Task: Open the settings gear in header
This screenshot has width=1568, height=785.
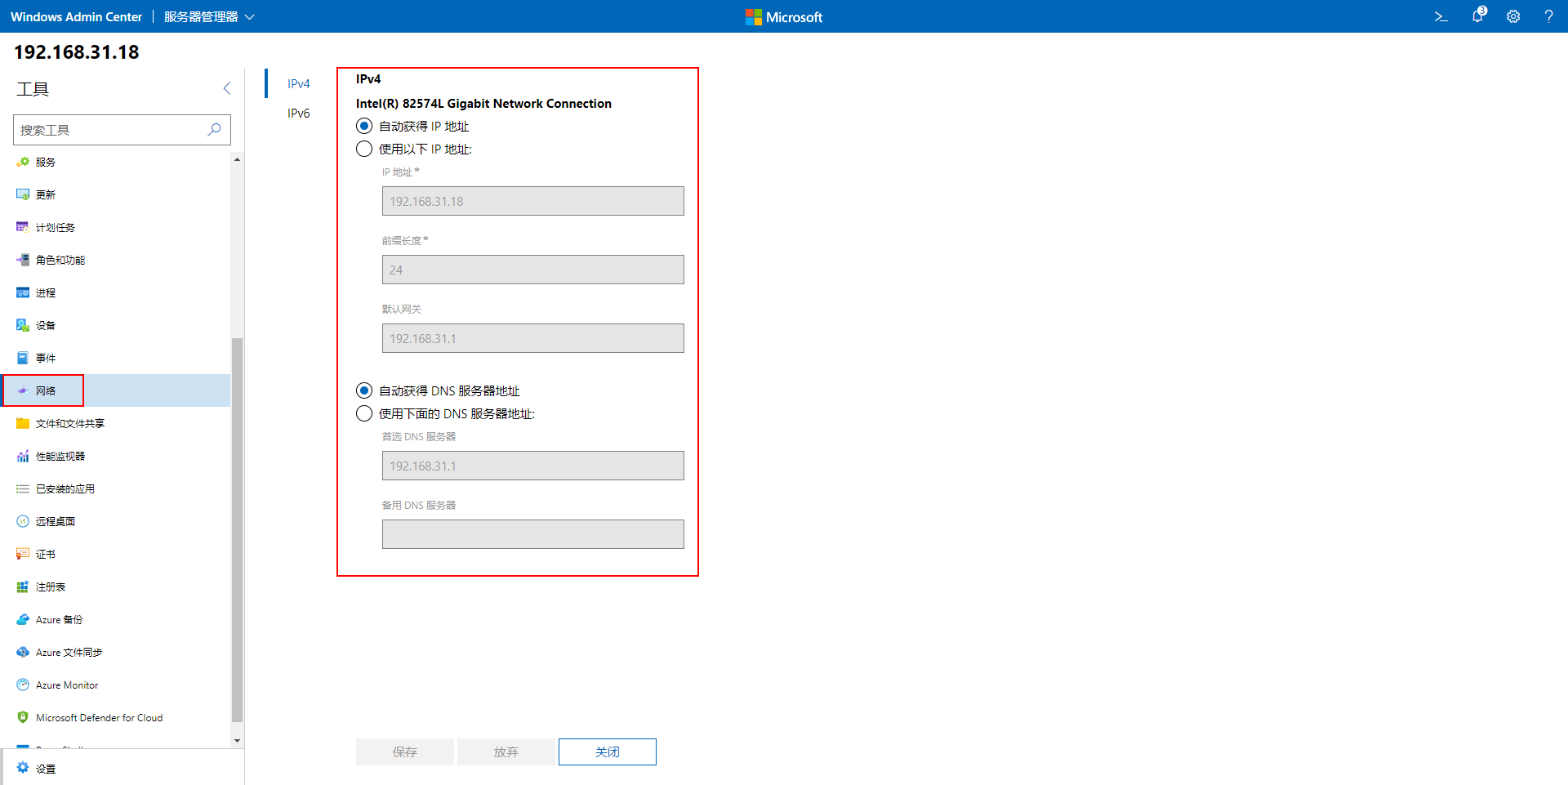Action: coord(1513,16)
